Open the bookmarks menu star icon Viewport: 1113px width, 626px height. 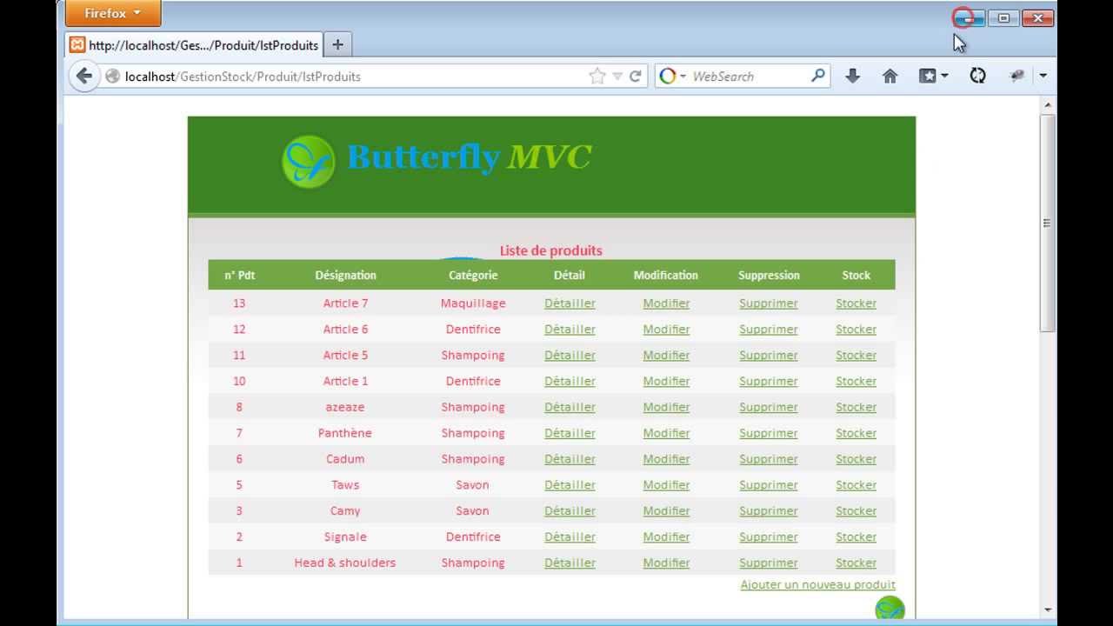click(929, 77)
